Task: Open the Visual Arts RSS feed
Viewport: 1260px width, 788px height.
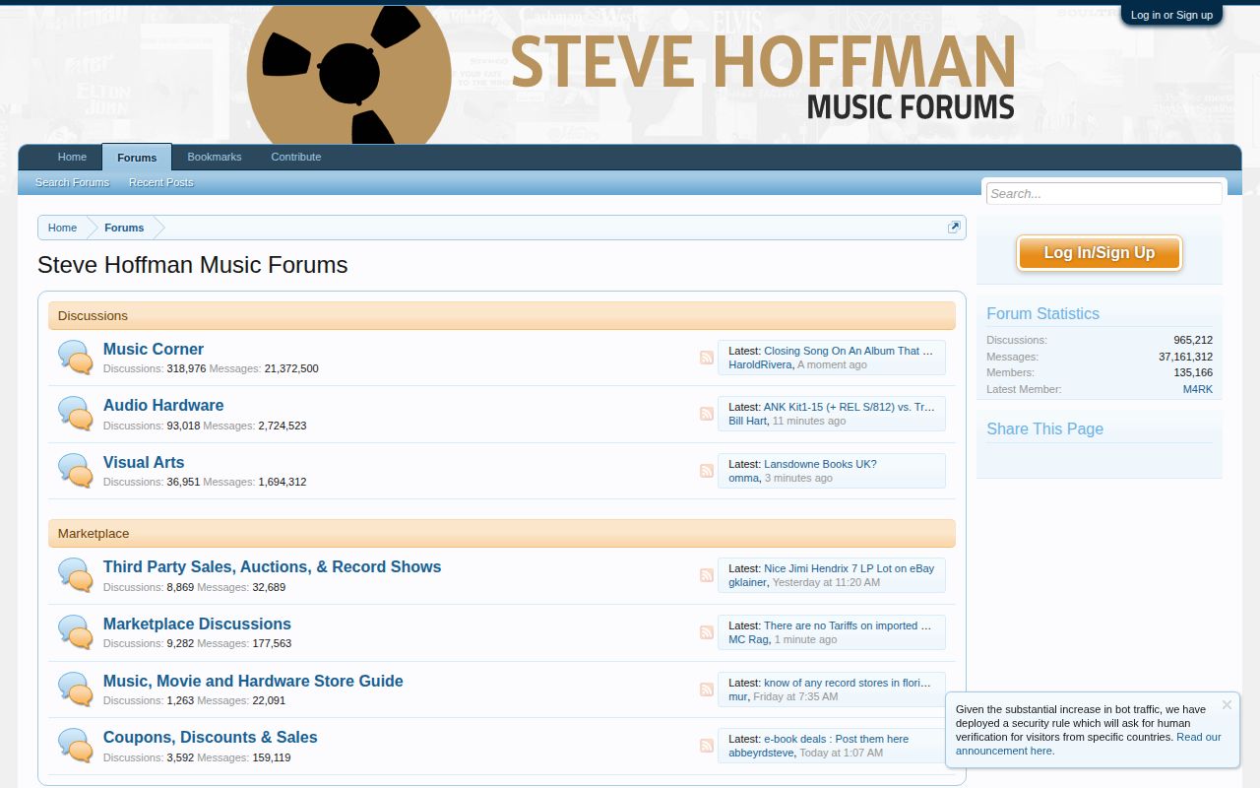Action: coord(706,471)
